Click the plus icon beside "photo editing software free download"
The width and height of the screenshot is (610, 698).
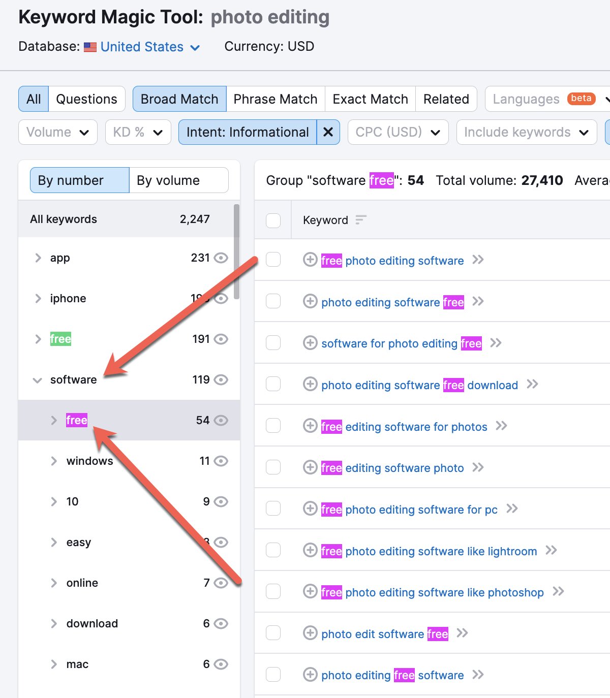tap(310, 385)
